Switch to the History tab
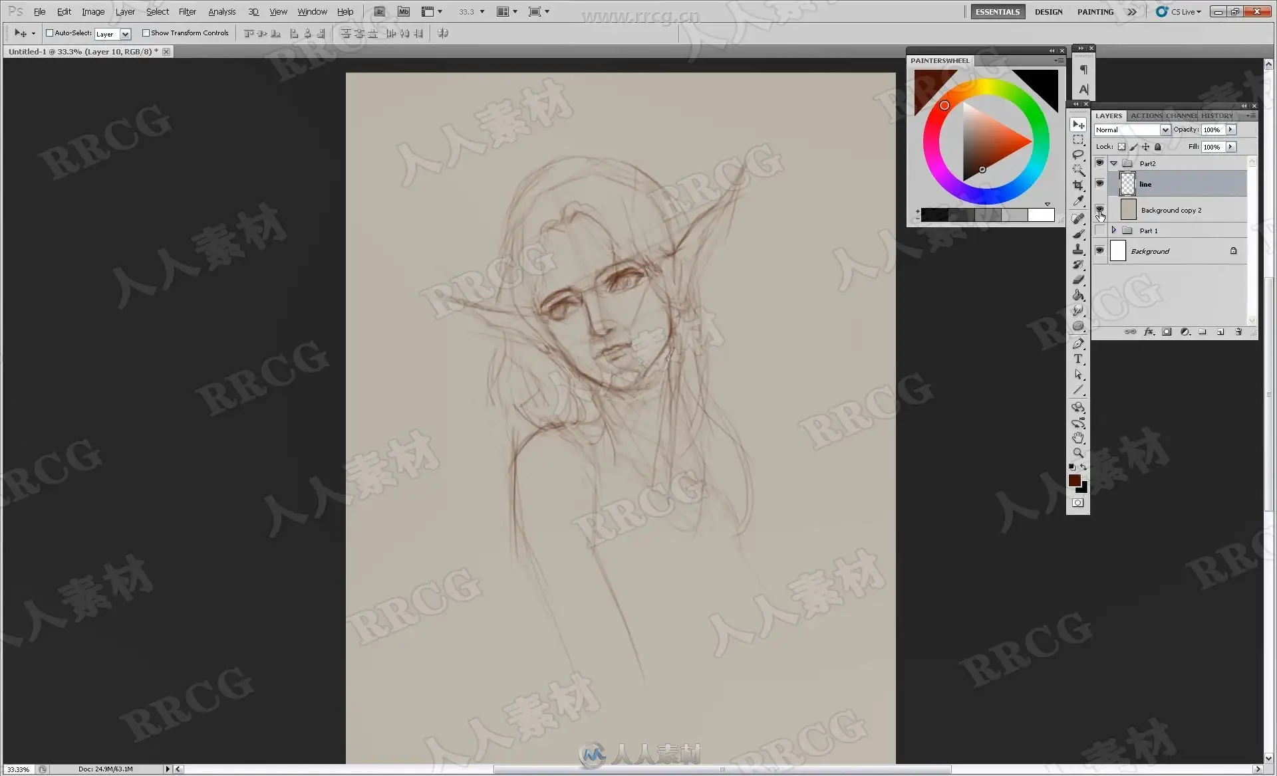 [1216, 116]
